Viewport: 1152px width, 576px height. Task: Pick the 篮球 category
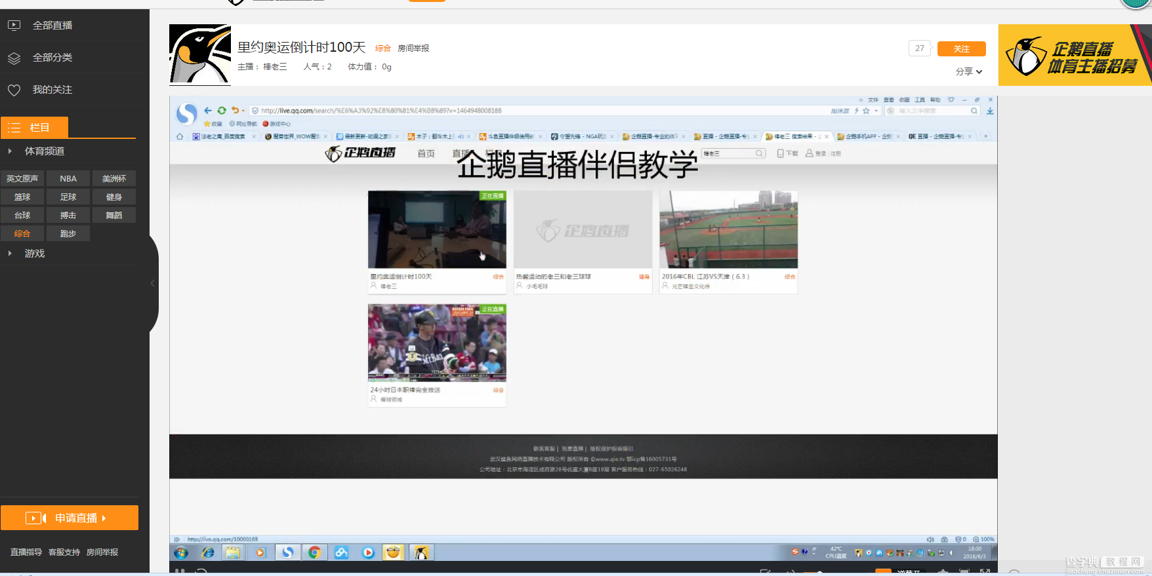[x=22, y=197]
